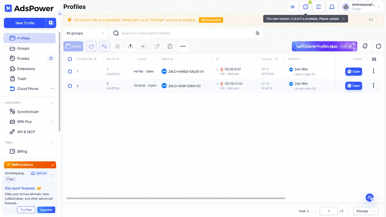The width and height of the screenshot is (386, 217).
Task: Click the trash delete icon in toolbar
Action: click(x=170, y=46)
